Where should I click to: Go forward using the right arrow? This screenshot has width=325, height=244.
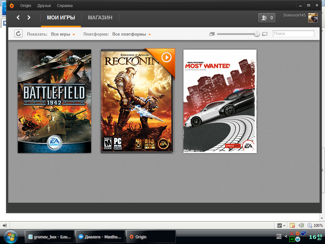click(x=29, y=17)
